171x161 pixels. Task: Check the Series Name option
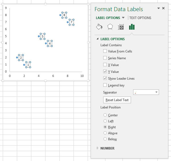point(105,58)
